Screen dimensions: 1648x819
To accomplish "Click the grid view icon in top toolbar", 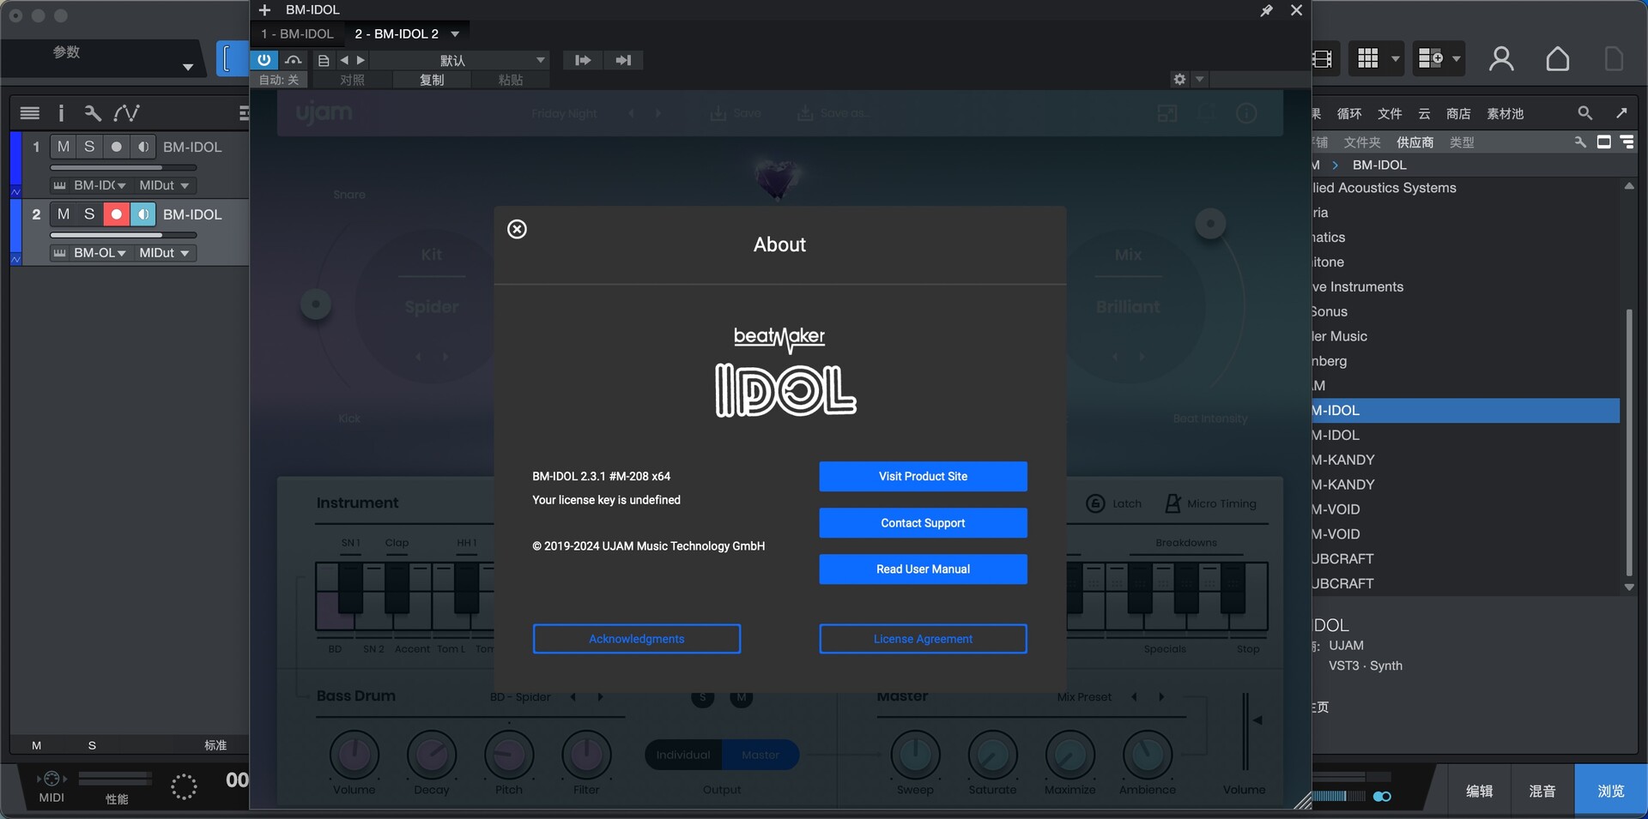I will click(1367, 58).
